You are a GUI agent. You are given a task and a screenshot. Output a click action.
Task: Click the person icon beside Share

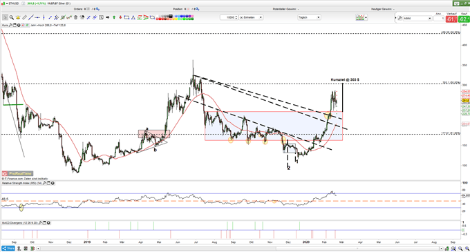tap(19, 249)
